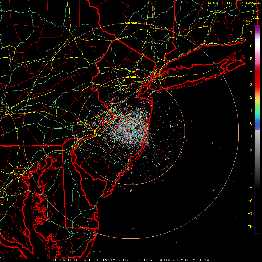Click the "-1" scale value label
This screenshot has width=262, height=262.
pyautogui.click(x=250, y=136)
